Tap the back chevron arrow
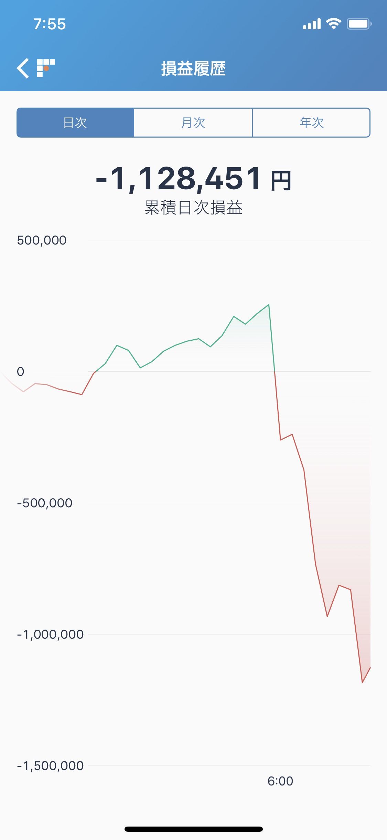 click(x=23, y=68)
